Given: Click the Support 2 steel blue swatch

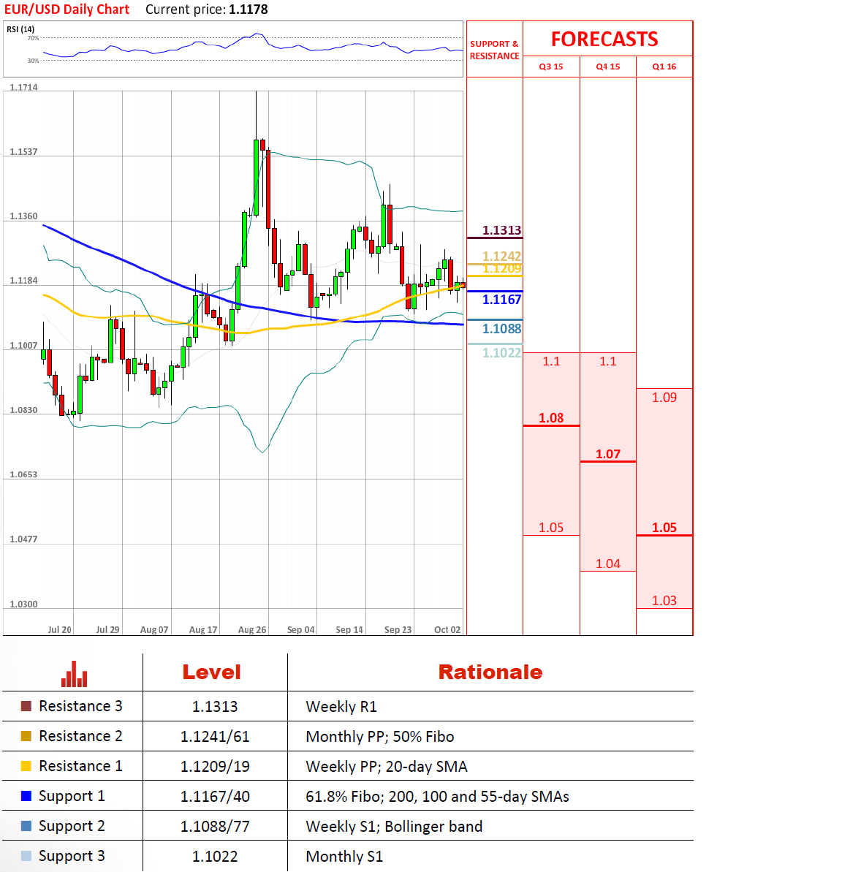Looking at the screenshot, I should point(26,826).
